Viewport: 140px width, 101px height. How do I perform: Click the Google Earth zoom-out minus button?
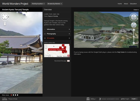click(x=134, y=43)
